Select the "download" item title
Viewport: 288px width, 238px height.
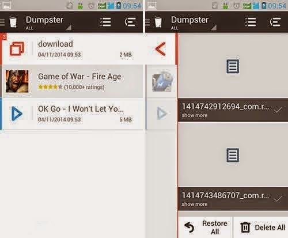click(x=55, y=44)
